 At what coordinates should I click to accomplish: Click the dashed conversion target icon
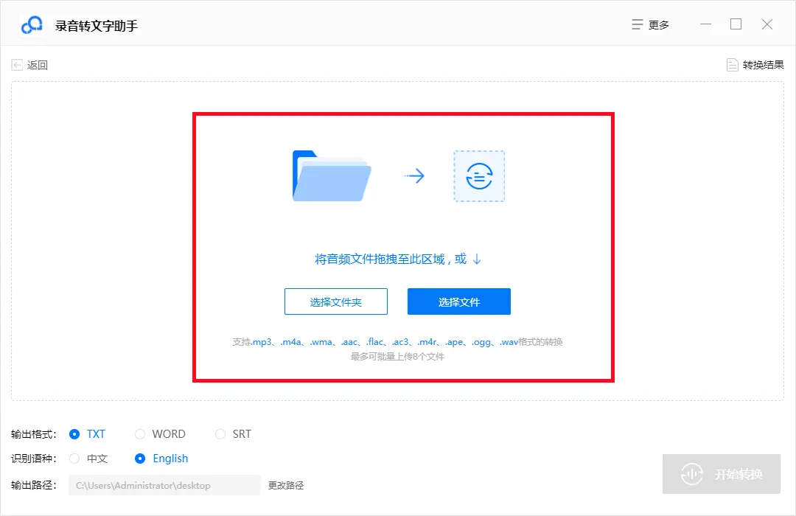479,175
